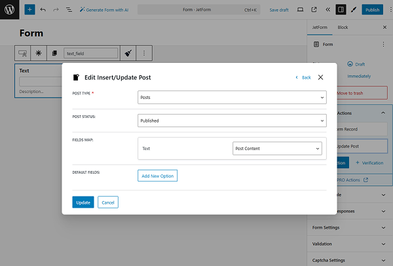Toggle the settings sidebar panel icon
Image resolution: width=393 pixels, height=266 pixels.
341,10
